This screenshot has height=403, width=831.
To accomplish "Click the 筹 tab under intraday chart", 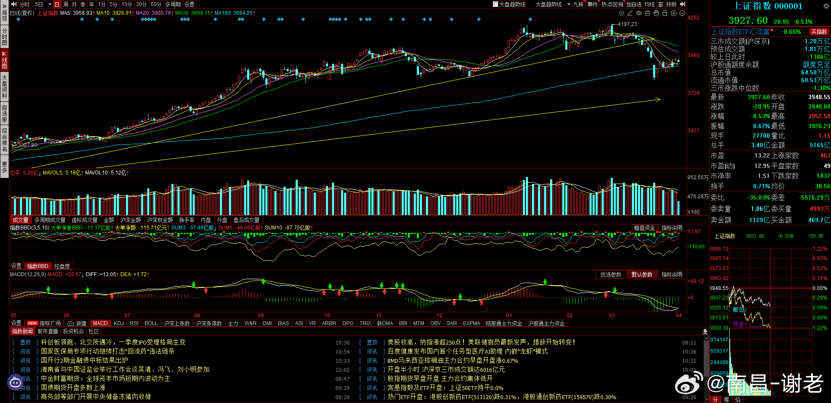I will [726, 400].
